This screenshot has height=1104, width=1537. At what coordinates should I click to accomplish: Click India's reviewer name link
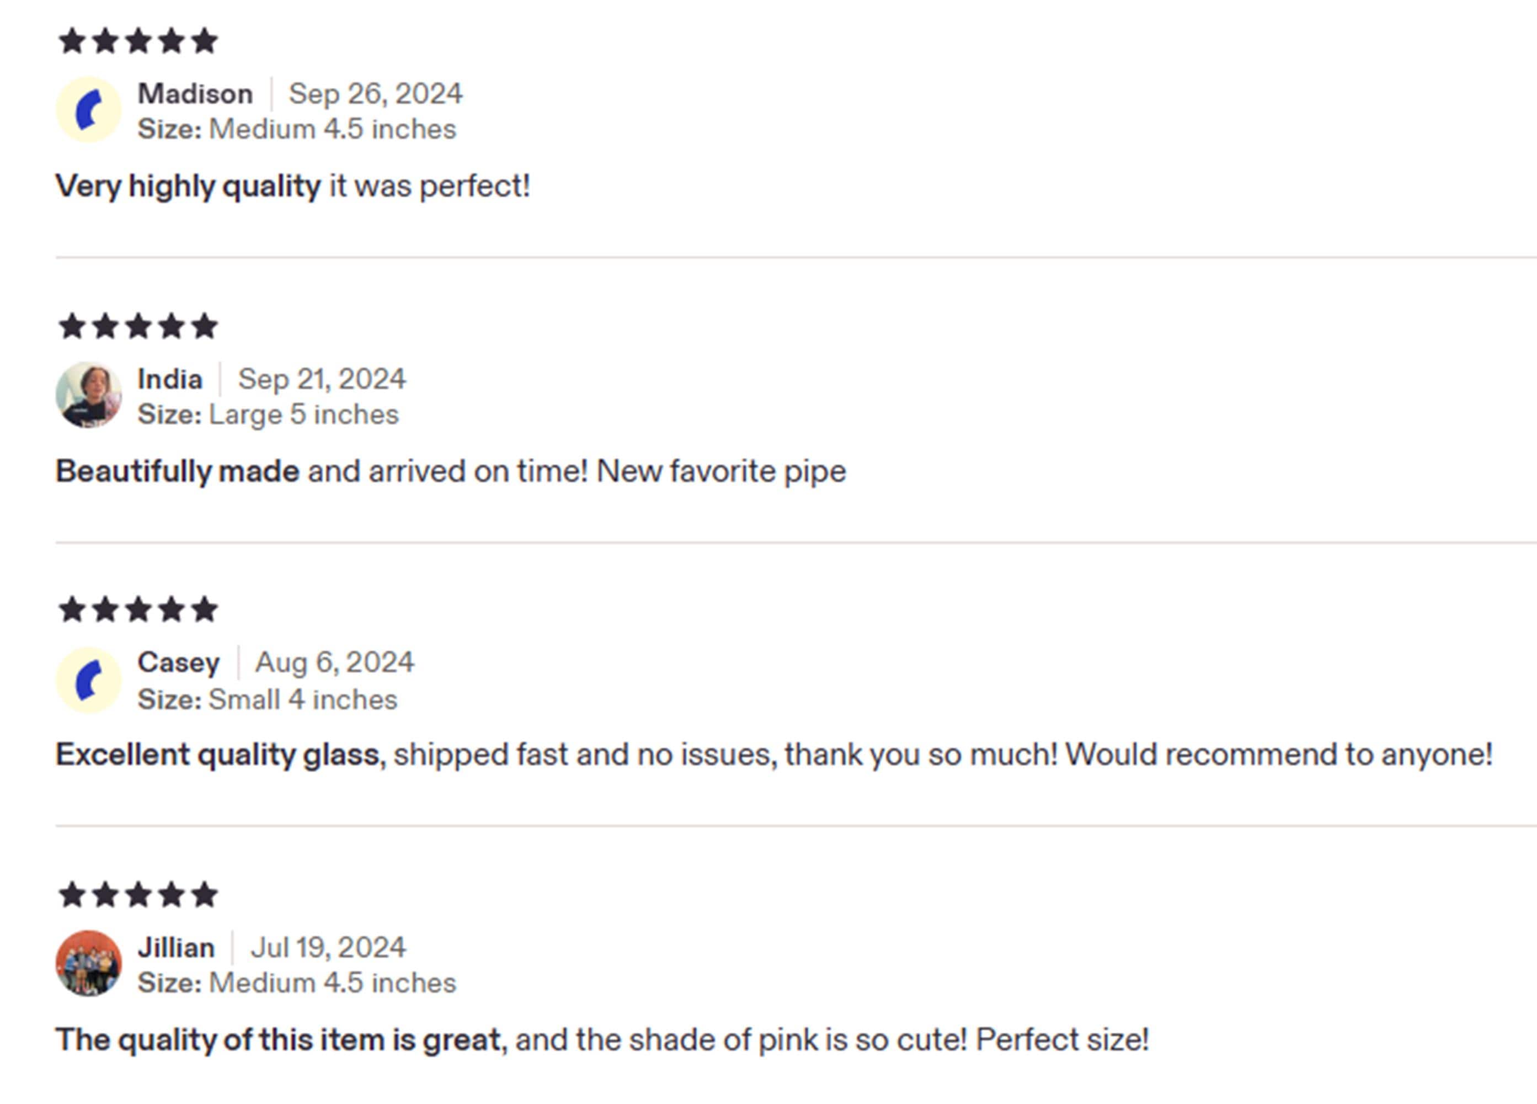click(170, 379)
